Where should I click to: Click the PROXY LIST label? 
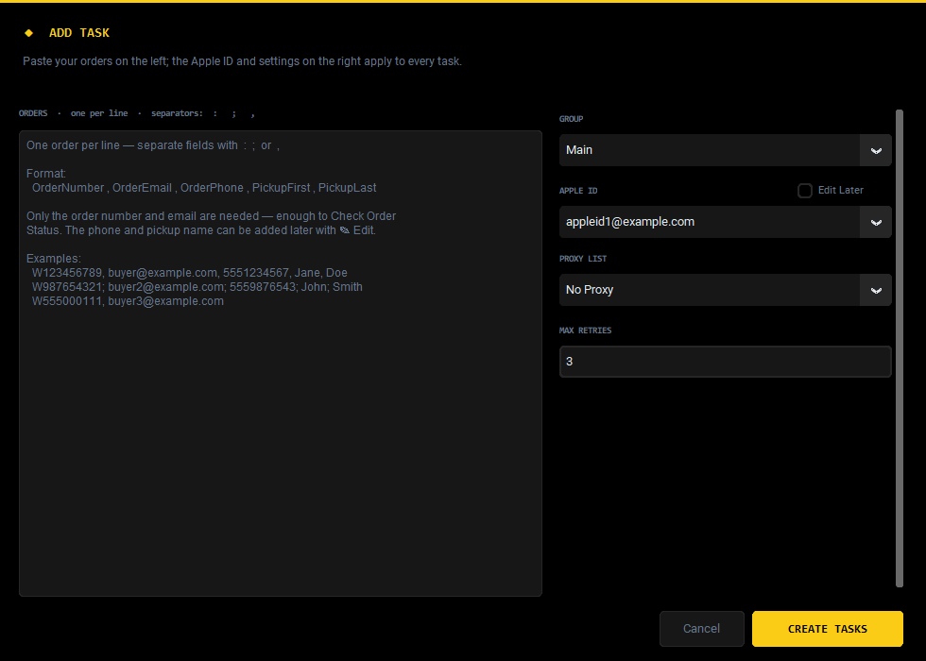583,259
